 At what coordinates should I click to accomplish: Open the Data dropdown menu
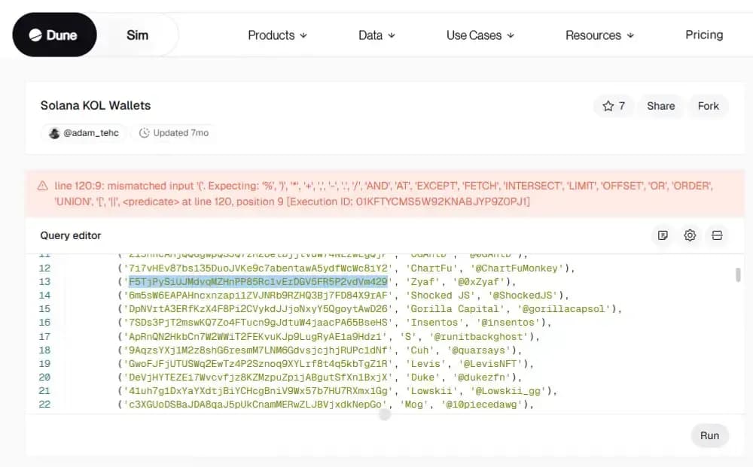click(376, 35)
